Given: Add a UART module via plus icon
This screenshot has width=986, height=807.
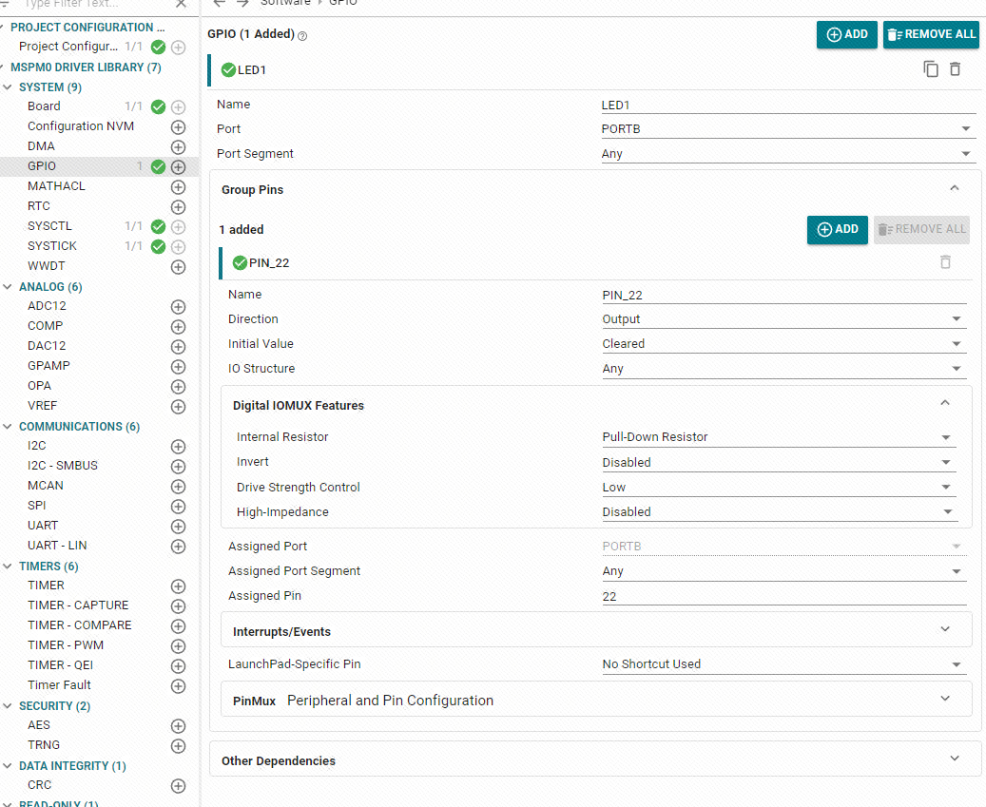Looking at the screenshot, I should pos(178,526).
